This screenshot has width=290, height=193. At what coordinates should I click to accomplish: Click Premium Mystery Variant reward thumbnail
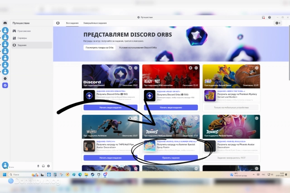210,95
